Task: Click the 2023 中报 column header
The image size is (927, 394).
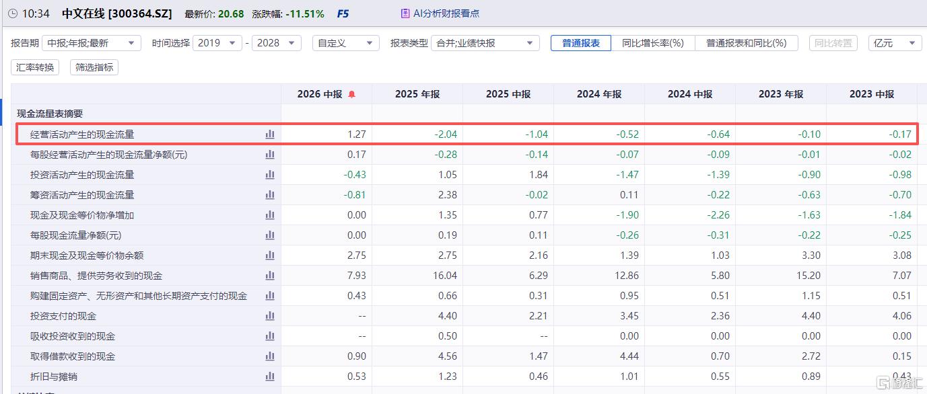Action: (x=872, y=94)
